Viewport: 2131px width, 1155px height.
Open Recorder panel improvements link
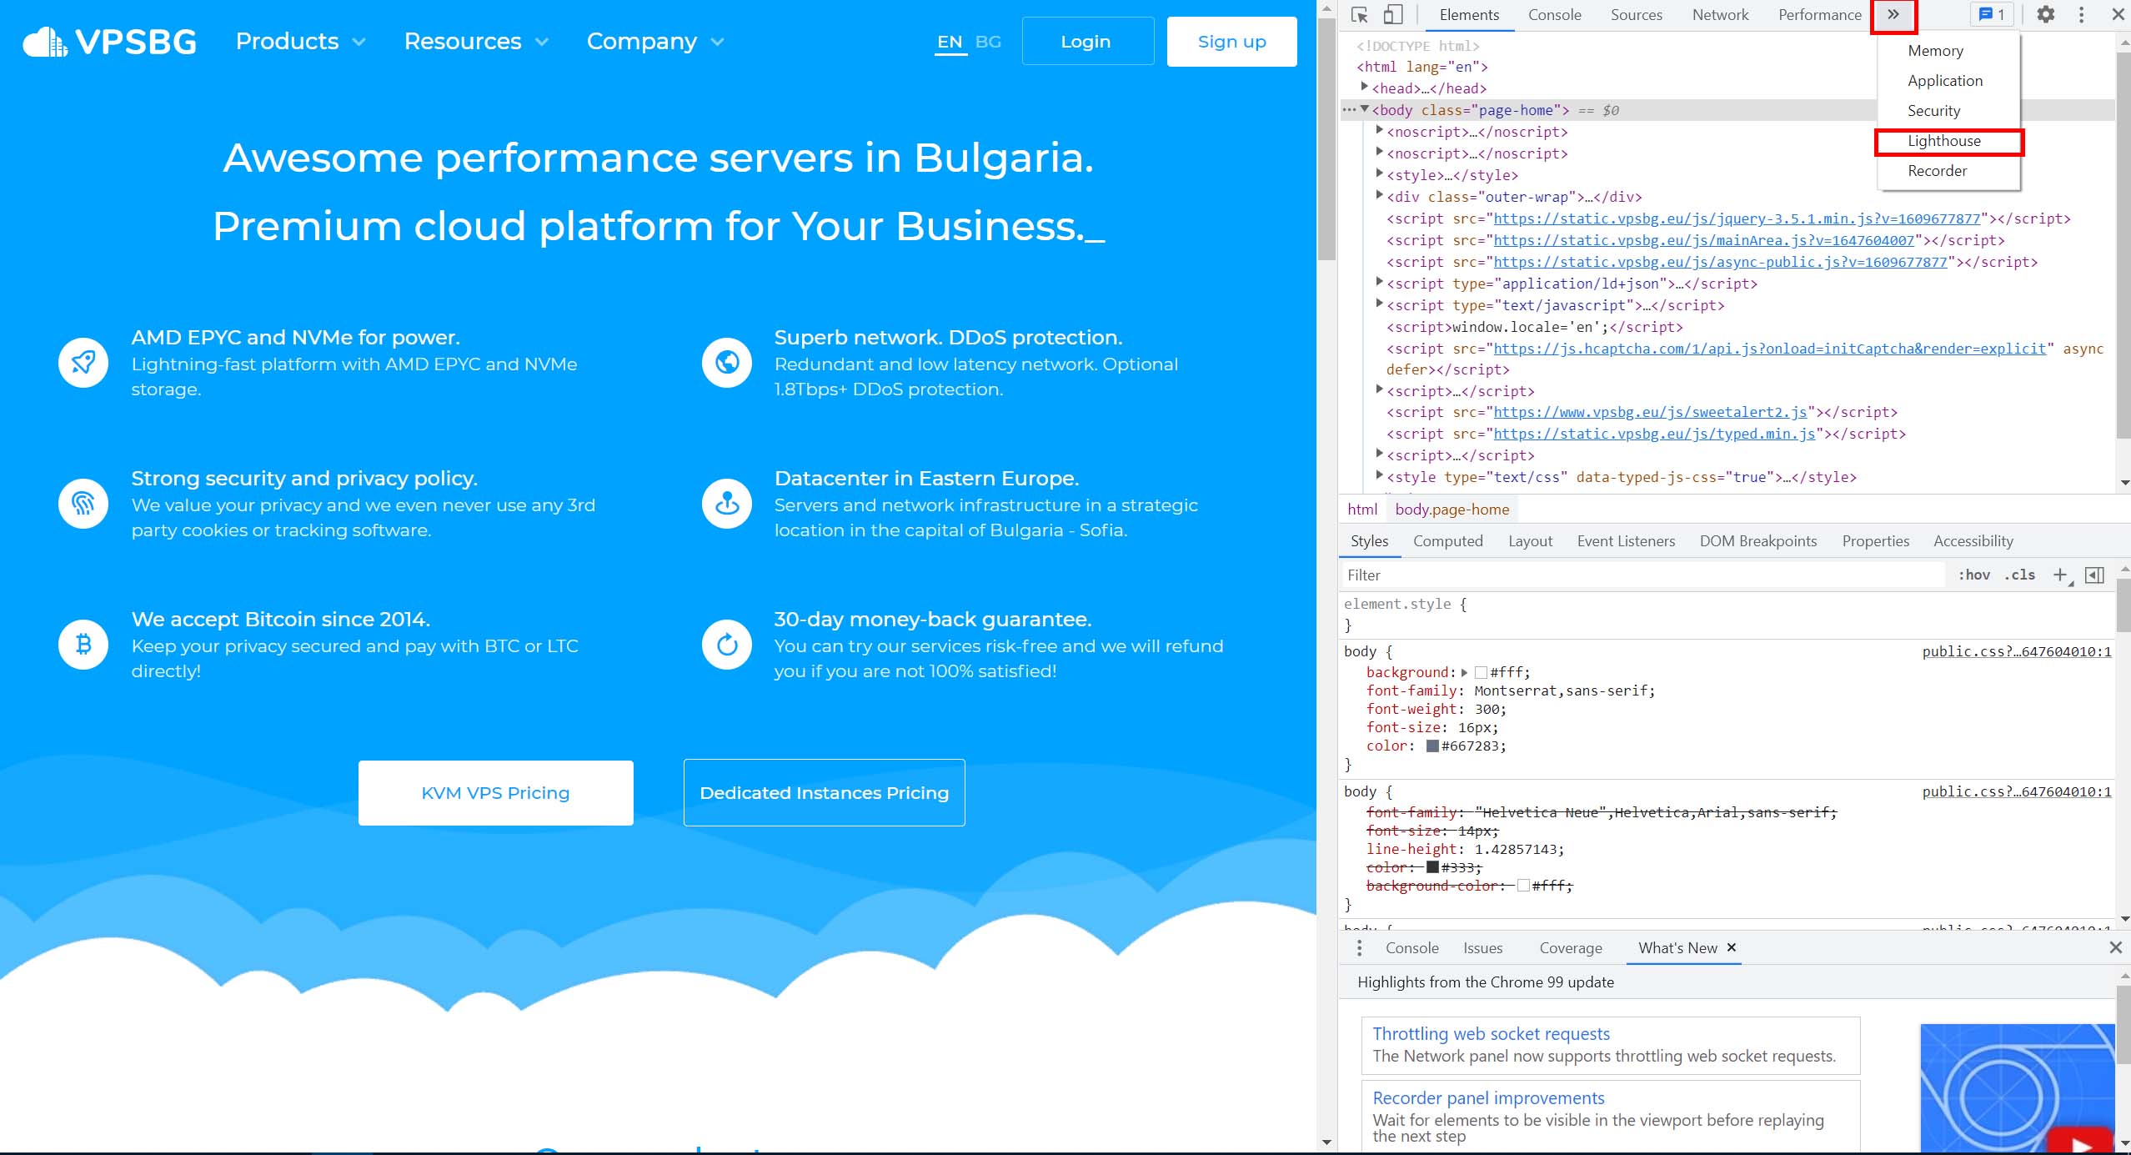tap(1488, 1098)
